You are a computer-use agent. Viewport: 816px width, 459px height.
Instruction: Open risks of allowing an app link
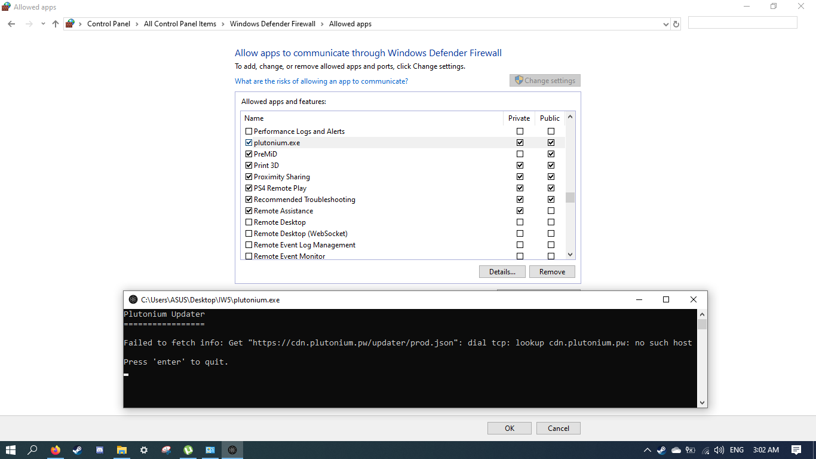[321, 81]
